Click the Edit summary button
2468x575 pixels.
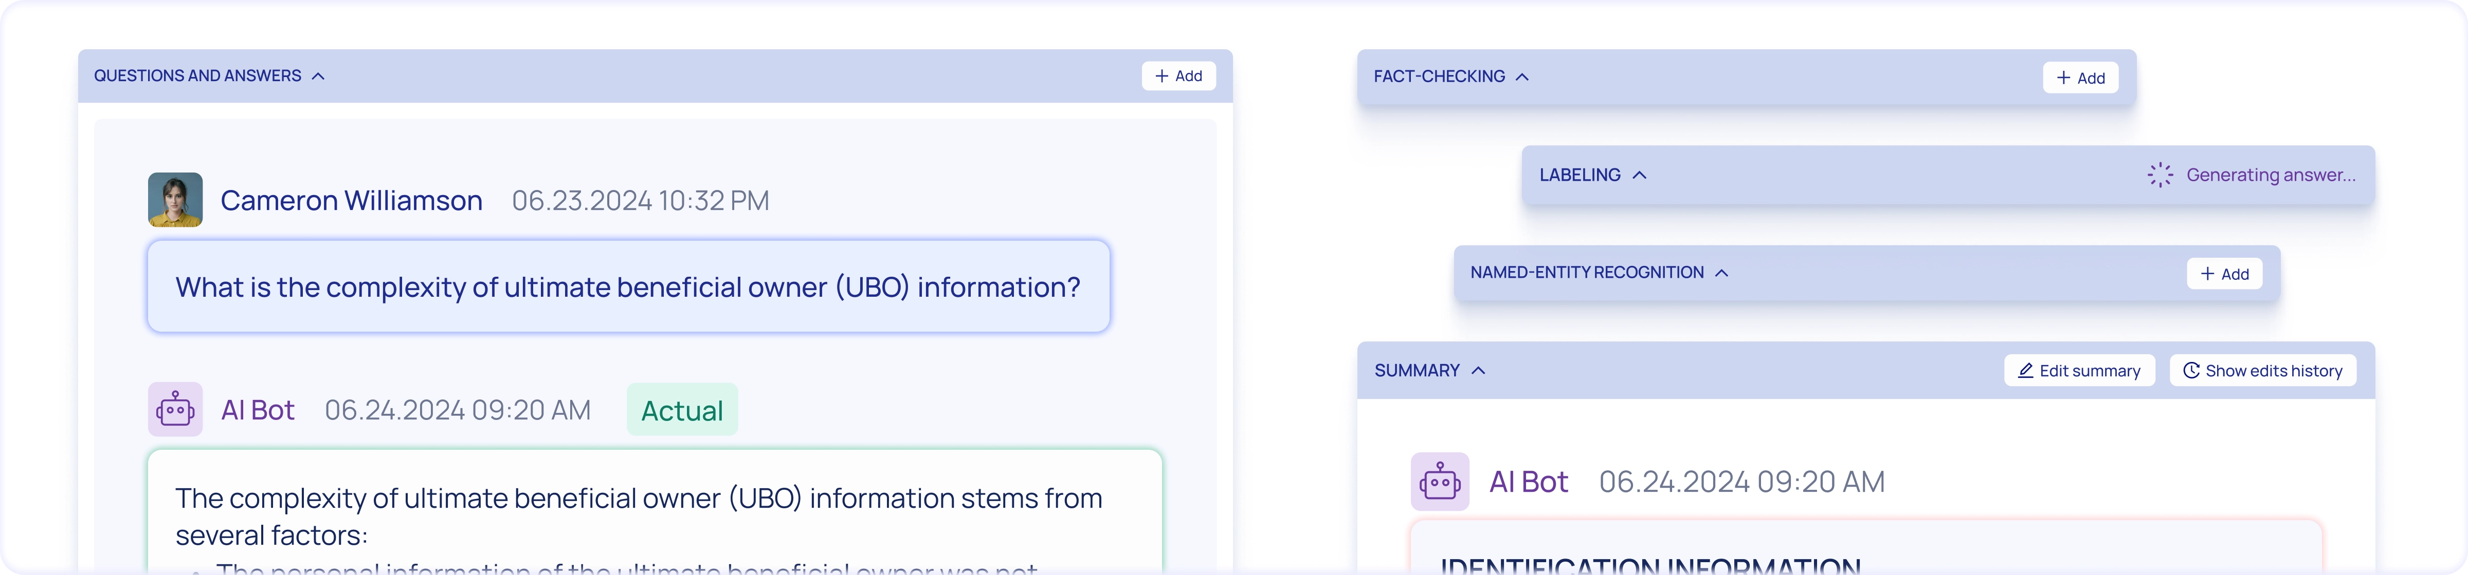click(x=2079, y=370)
